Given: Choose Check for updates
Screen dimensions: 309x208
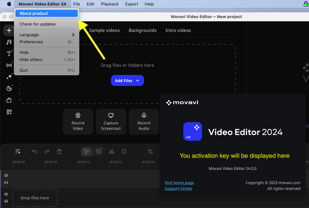Looking at the screenshot, I should coord(47,24).
